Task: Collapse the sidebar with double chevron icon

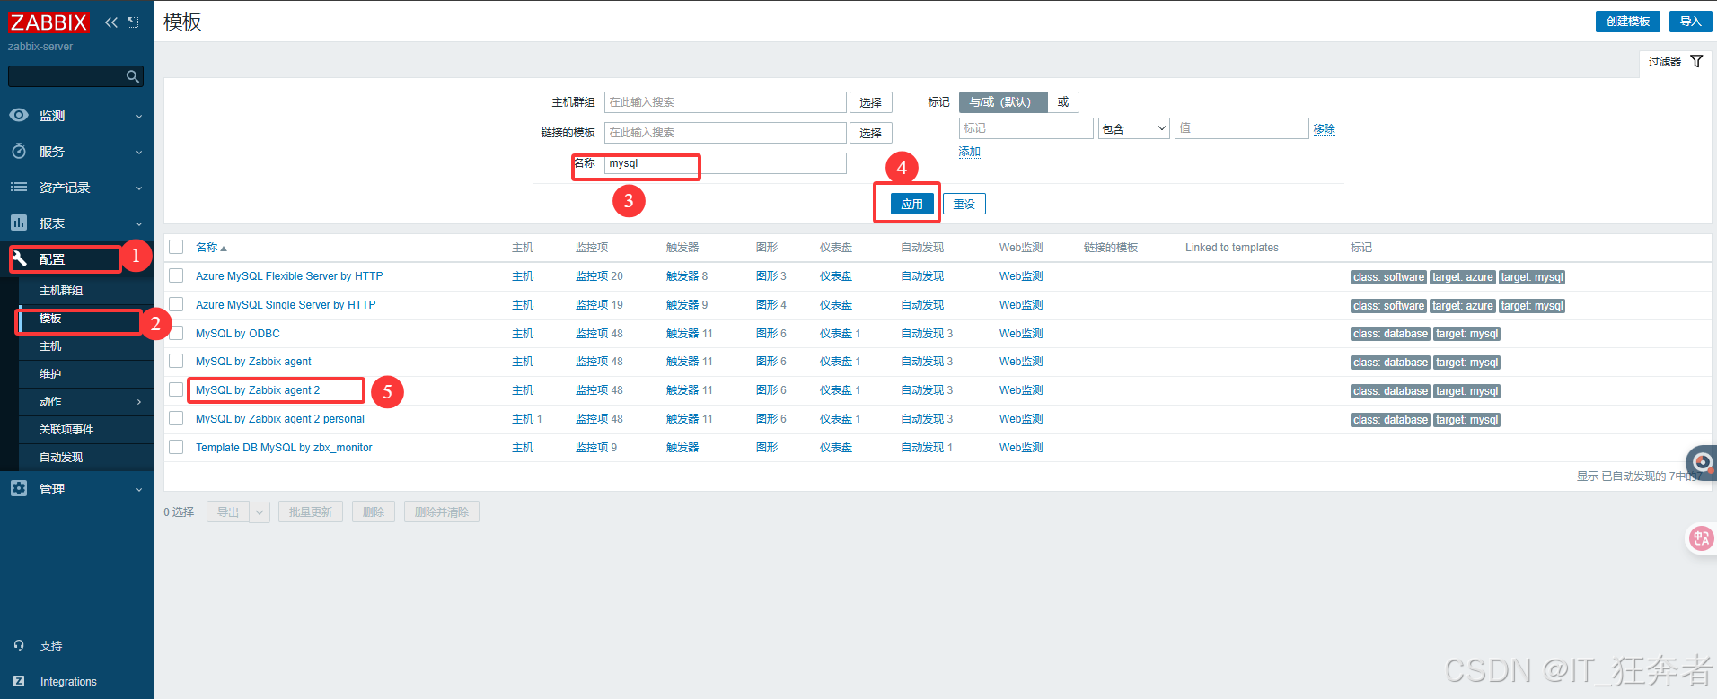Action: tap(111, 22)
